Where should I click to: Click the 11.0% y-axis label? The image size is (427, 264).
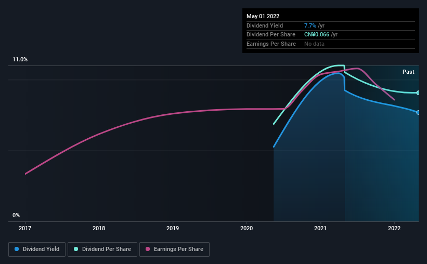tap(20, 59)
